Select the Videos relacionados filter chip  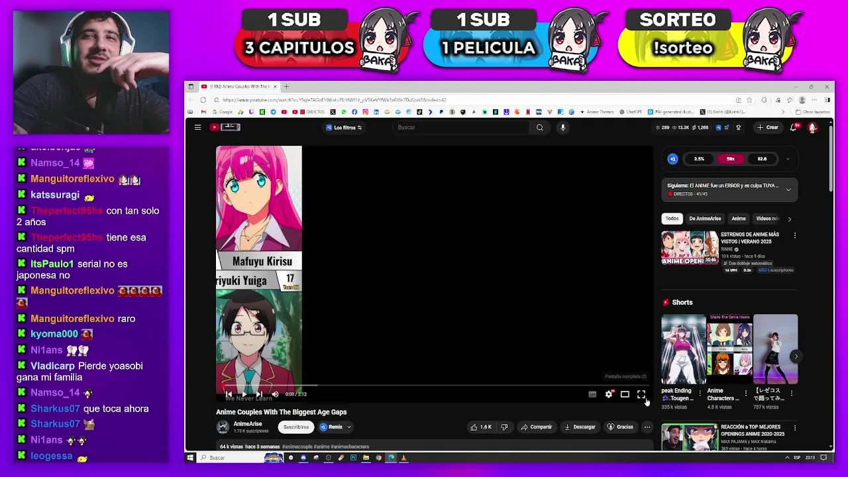[767, 219]
